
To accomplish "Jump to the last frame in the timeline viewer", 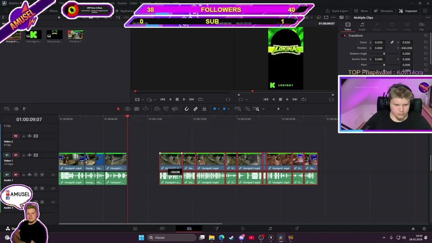I will [295, 99].
